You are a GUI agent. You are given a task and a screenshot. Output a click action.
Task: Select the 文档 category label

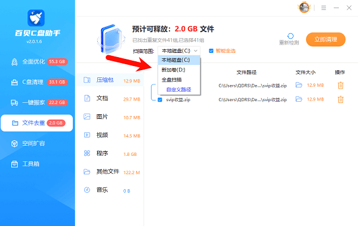102,98
